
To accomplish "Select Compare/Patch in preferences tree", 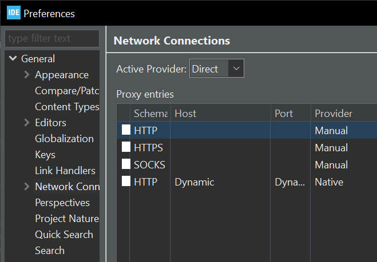I will click(x=66, y=91).
